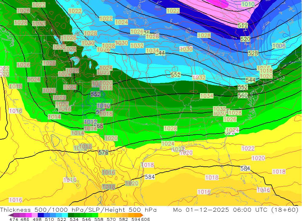
Task: Click the '528' height contour label
Action: [253, 53]
